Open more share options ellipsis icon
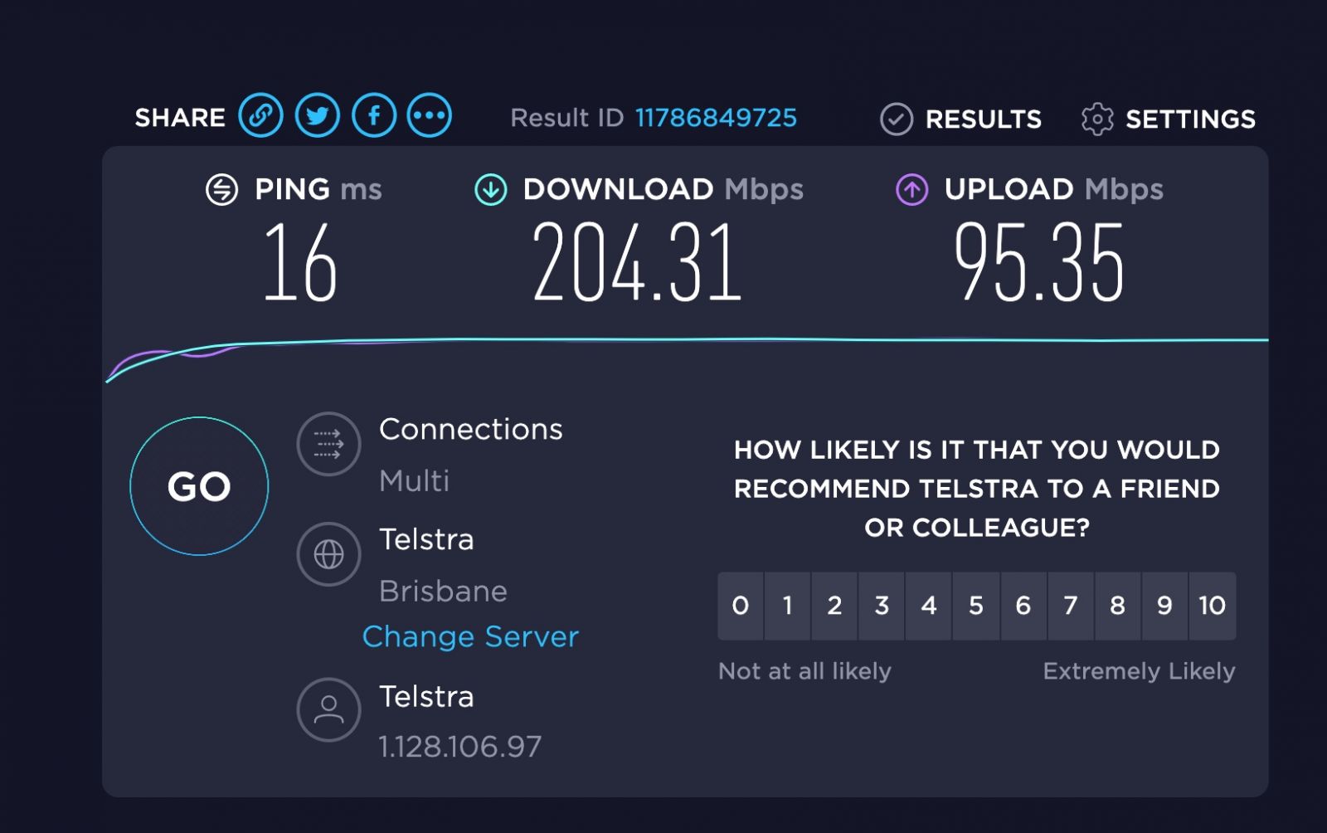The height and width of the screenshot is (833, 1327). (x=430, y=115)
